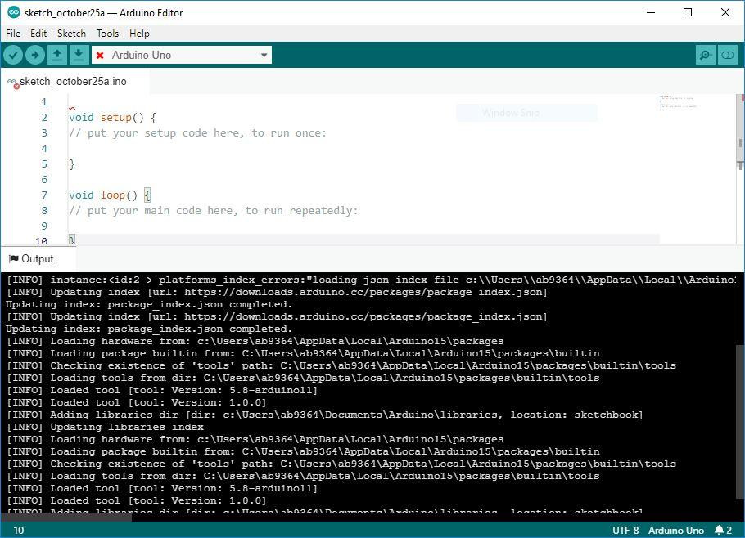Click the Upload arrow button

click(x=34, y=55)
